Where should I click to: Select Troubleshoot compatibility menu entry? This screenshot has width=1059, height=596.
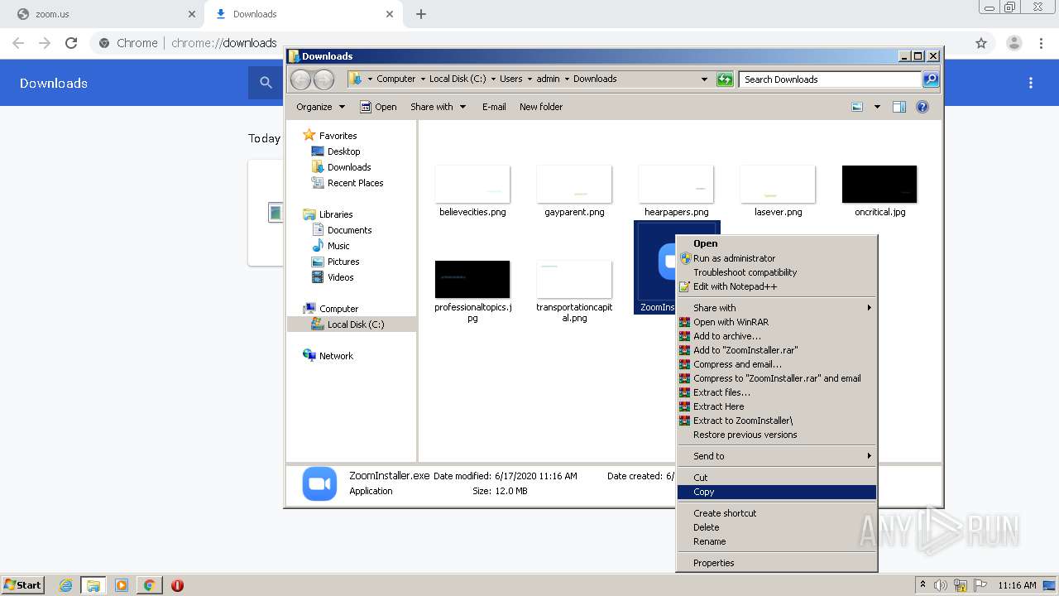(777, 272)
